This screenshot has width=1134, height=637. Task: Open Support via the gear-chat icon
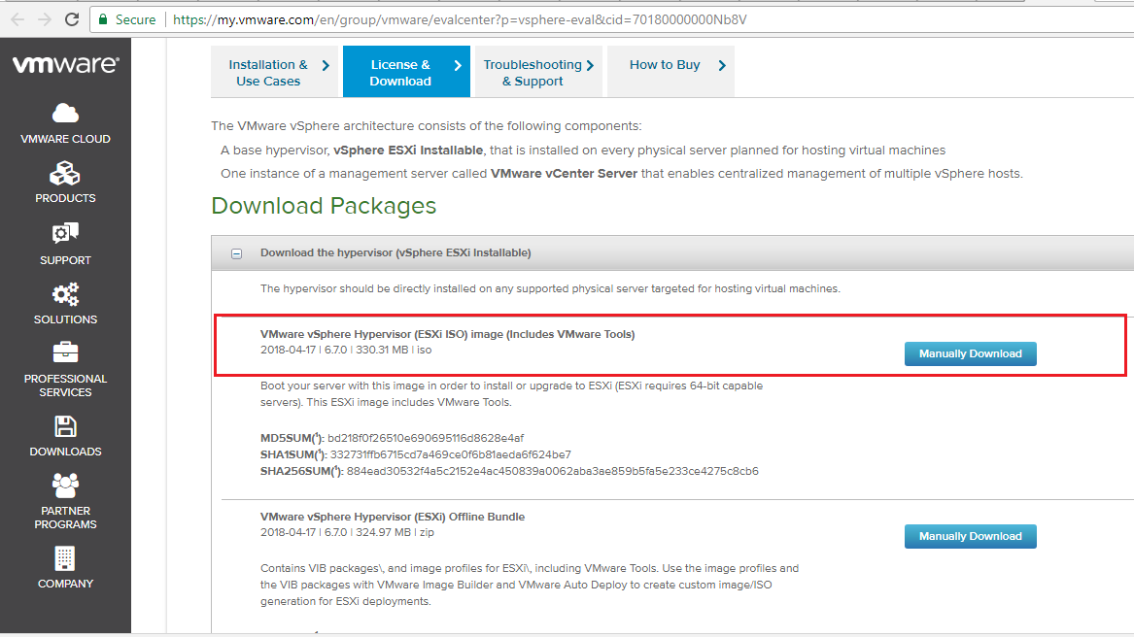pos(65,233)
